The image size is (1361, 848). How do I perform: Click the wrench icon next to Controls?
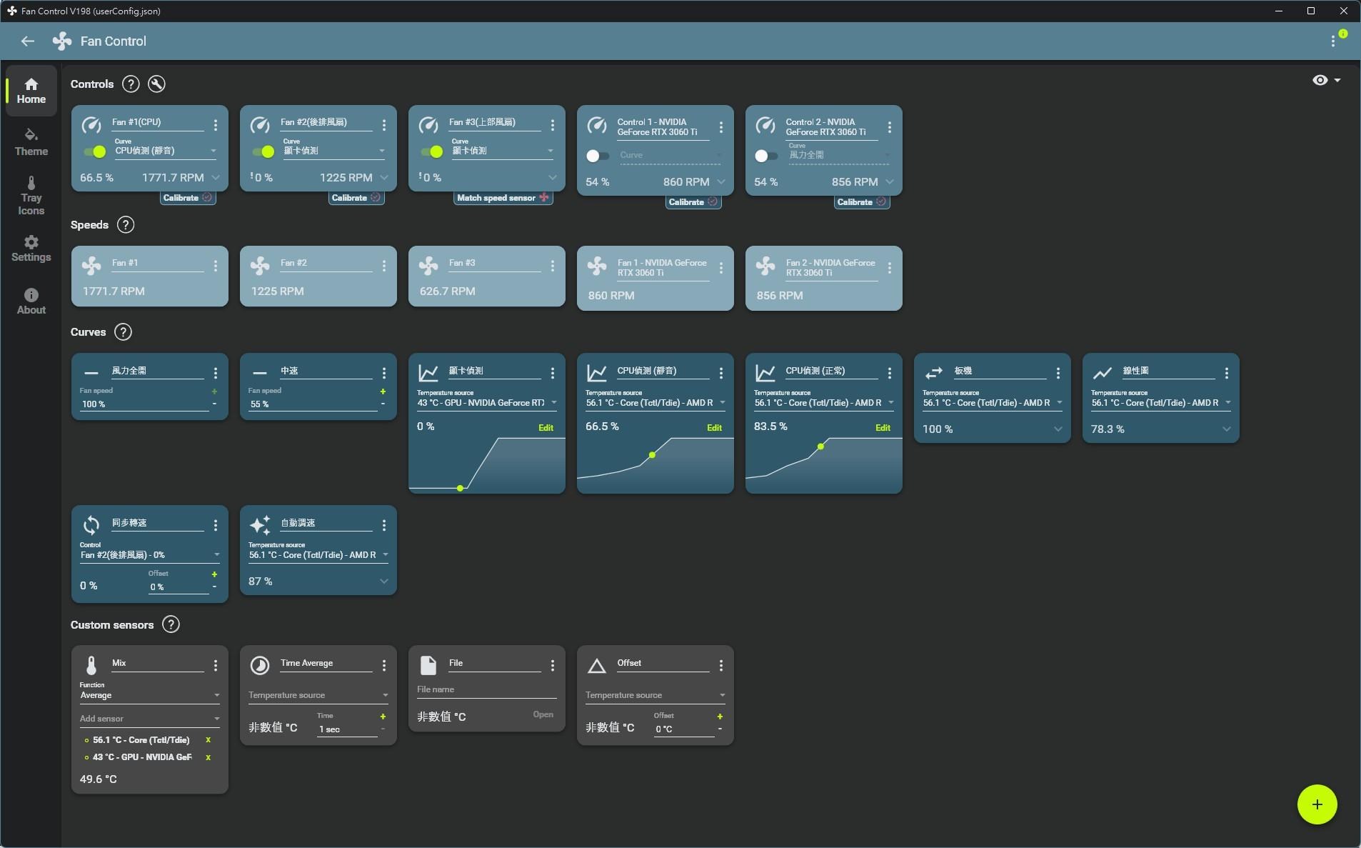point(156,84)
